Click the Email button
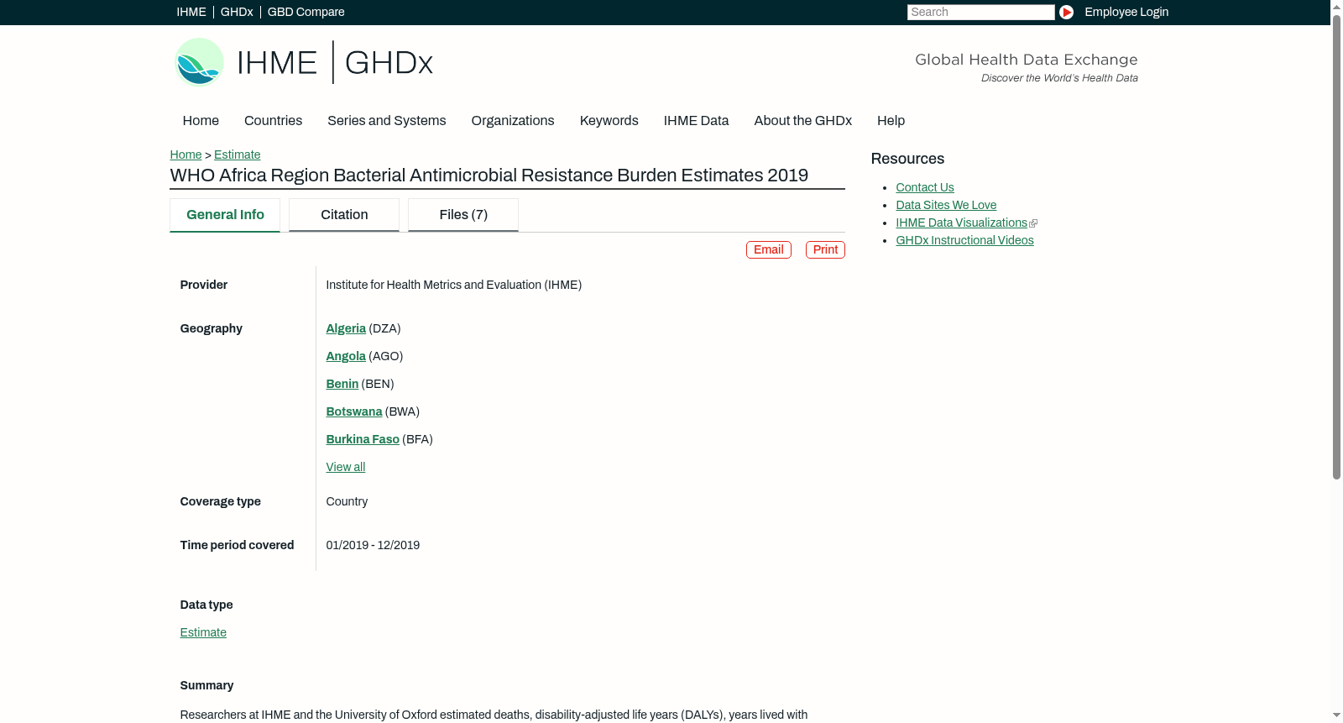Viewport: 1343px width, 723px height. pos(769,249)
